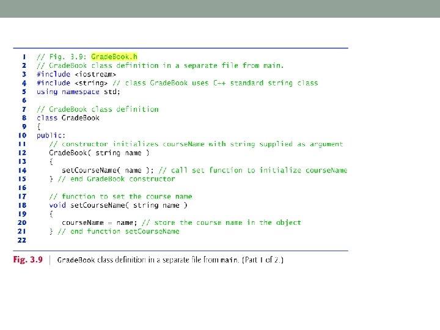Viewport: 440px width, 330px height.
Task: Click the 'class GradeBook' declaration
Action: (x=68, y=118)
